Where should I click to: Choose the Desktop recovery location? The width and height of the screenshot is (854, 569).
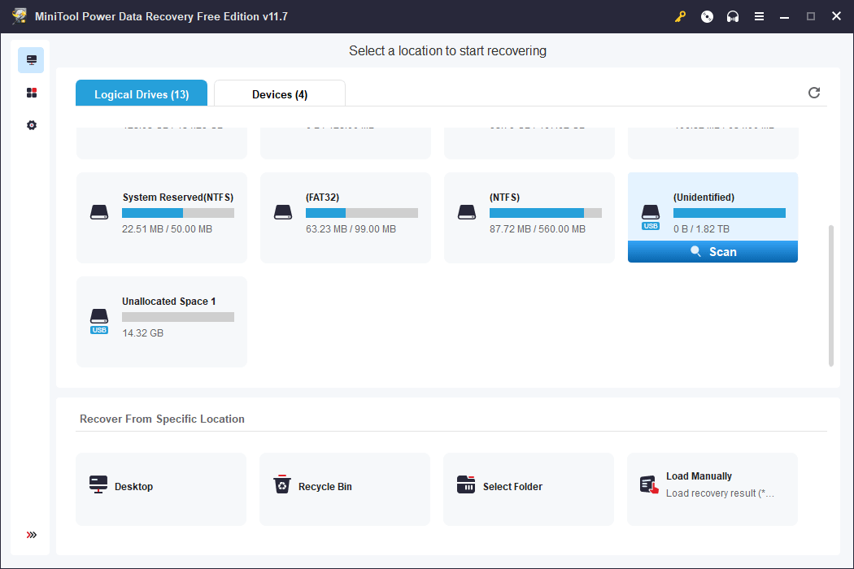161,489
